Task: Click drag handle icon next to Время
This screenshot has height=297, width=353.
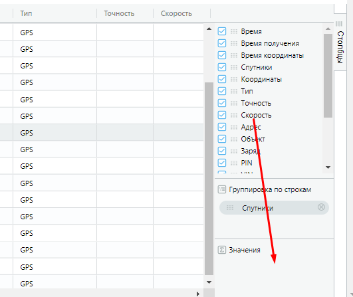Action: (x=234, y=31)
